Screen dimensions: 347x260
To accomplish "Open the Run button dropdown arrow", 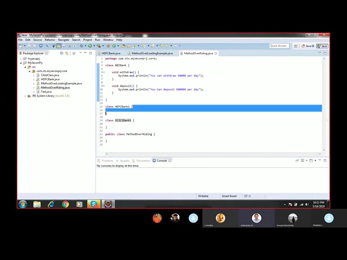I will coord(94,45).
